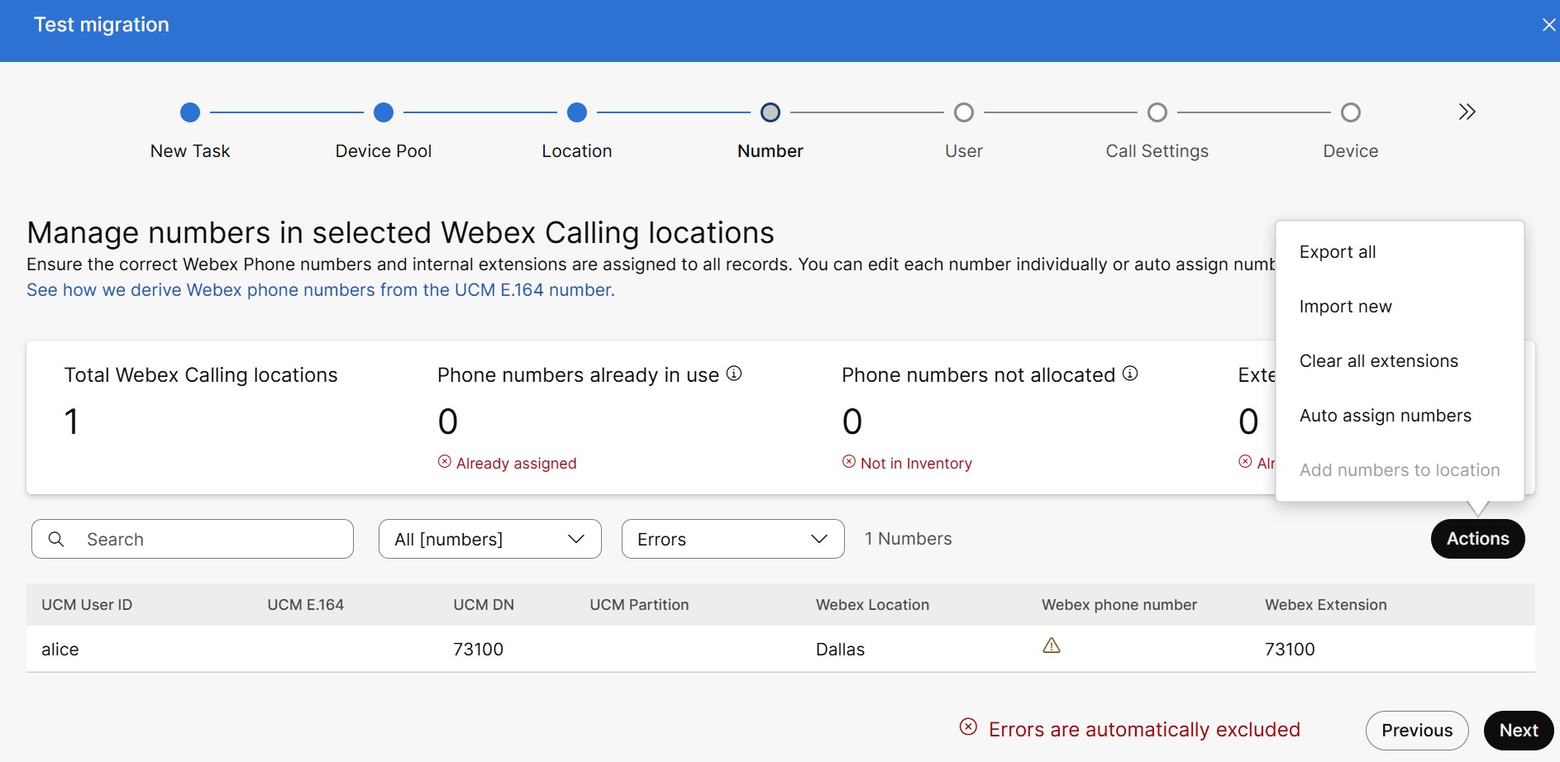Close the Test migration dialog
This screenshot has height=762, width=1560.
(x=1548, y=25)
